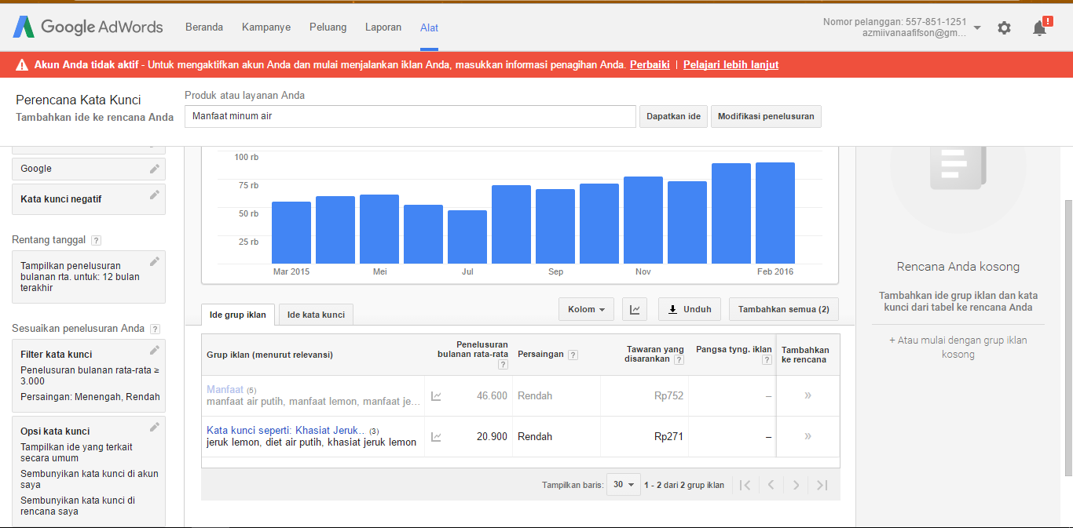Open help icon beside Rentang tanggal

click(x=96, y=240)
